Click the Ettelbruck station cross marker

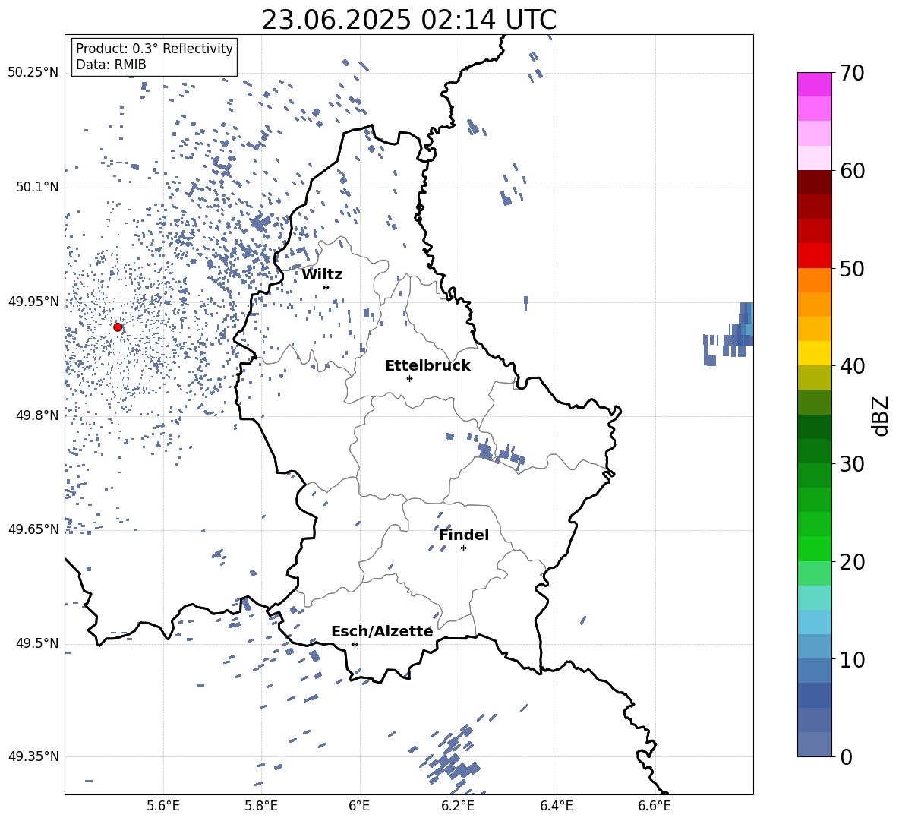pos(409,378)
